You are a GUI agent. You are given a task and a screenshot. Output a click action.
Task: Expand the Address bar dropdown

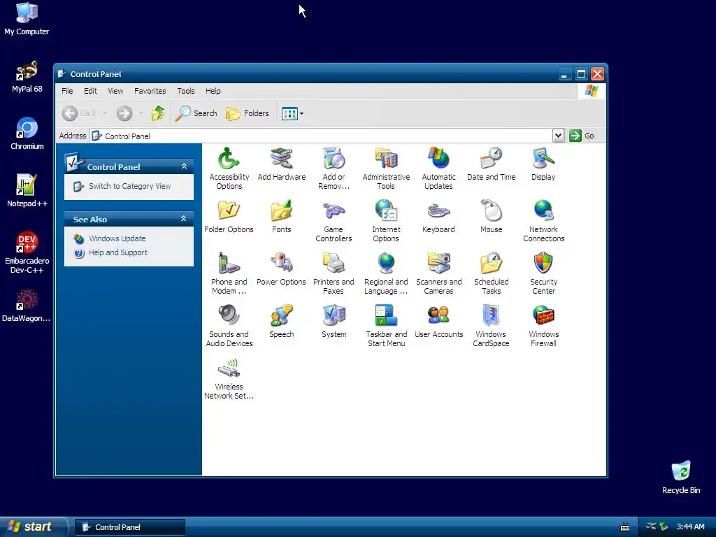[x=558, y=136]
